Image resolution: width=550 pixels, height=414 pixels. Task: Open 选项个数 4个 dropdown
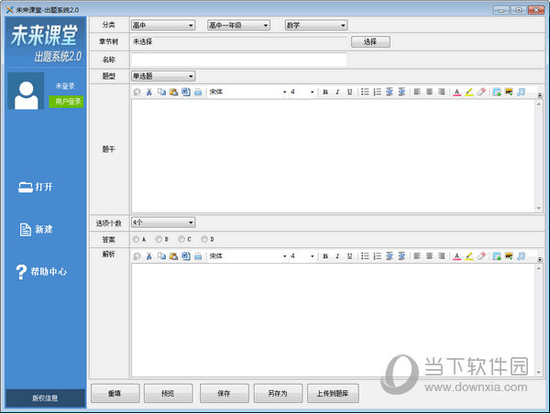point(163,223)
